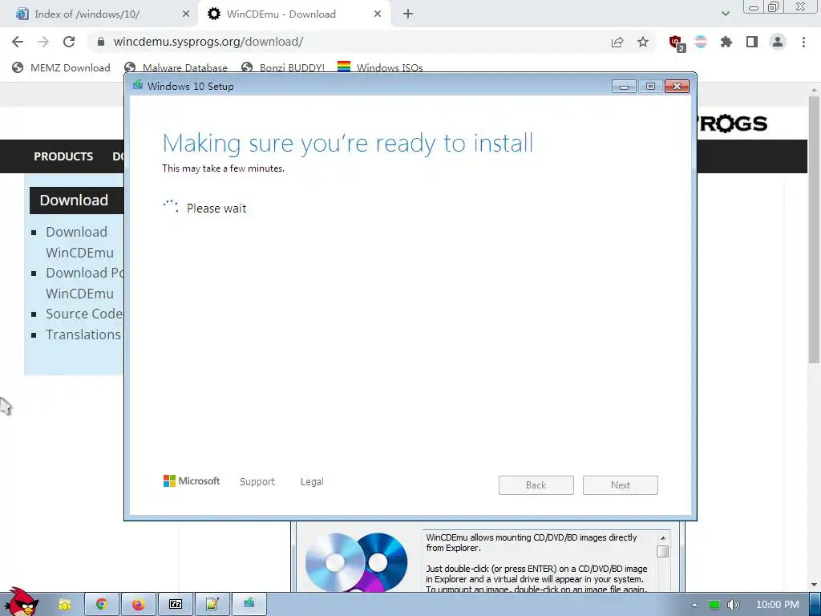
Task: Share this page via the share icon
Action: point(617,42)
